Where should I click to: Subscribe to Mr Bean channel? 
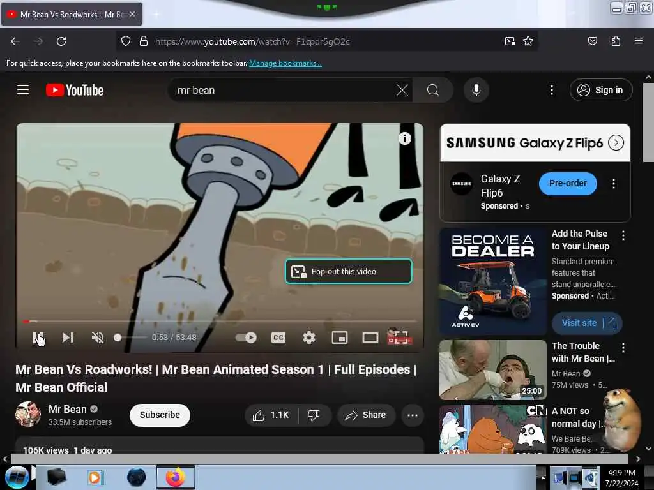(x=160, y=415)
